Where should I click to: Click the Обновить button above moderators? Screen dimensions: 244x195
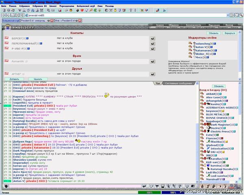213,33
